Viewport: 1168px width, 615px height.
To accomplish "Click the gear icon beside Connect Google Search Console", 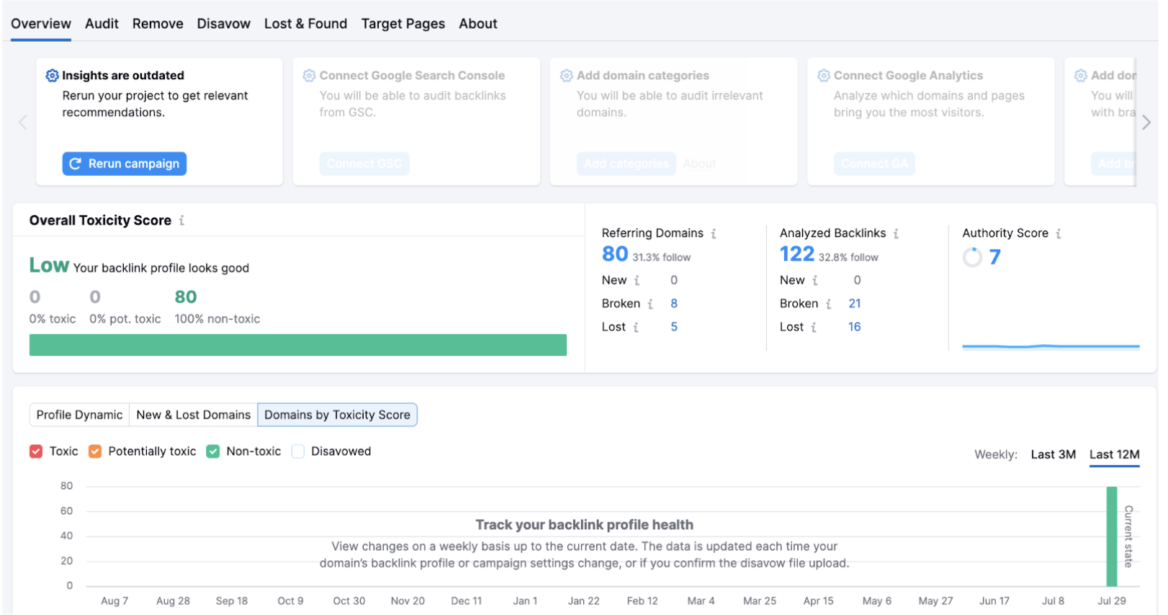I will click(309, 76).
